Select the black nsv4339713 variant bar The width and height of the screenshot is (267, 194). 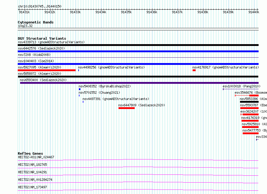(138, 45)
